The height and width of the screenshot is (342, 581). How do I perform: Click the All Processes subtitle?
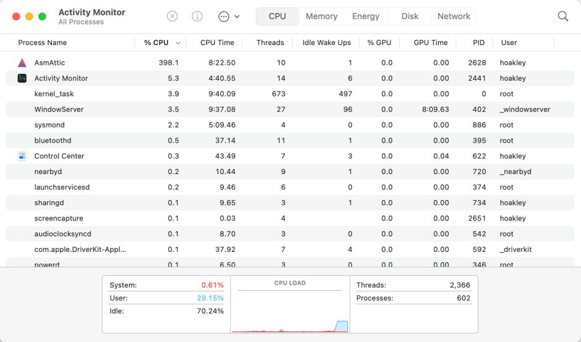[81, 22]
